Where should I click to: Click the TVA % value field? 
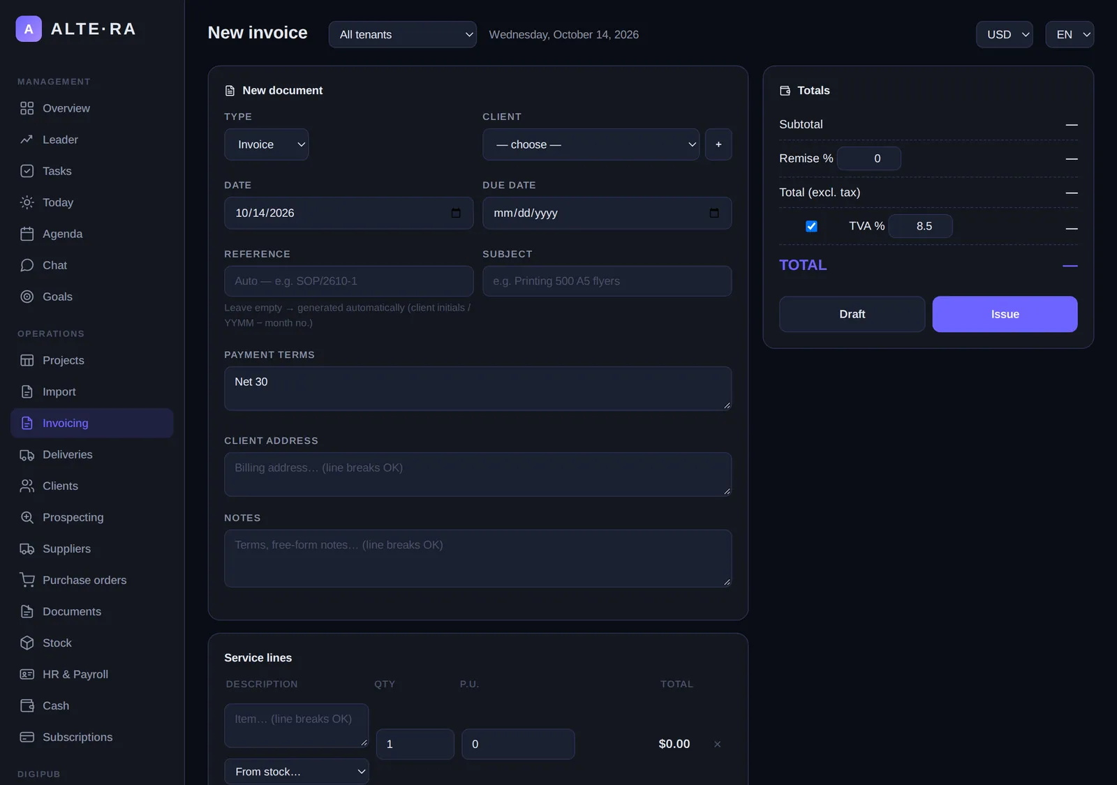[921, 226]
